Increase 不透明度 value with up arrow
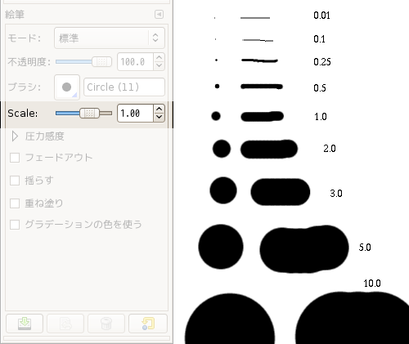 [160, 57]
